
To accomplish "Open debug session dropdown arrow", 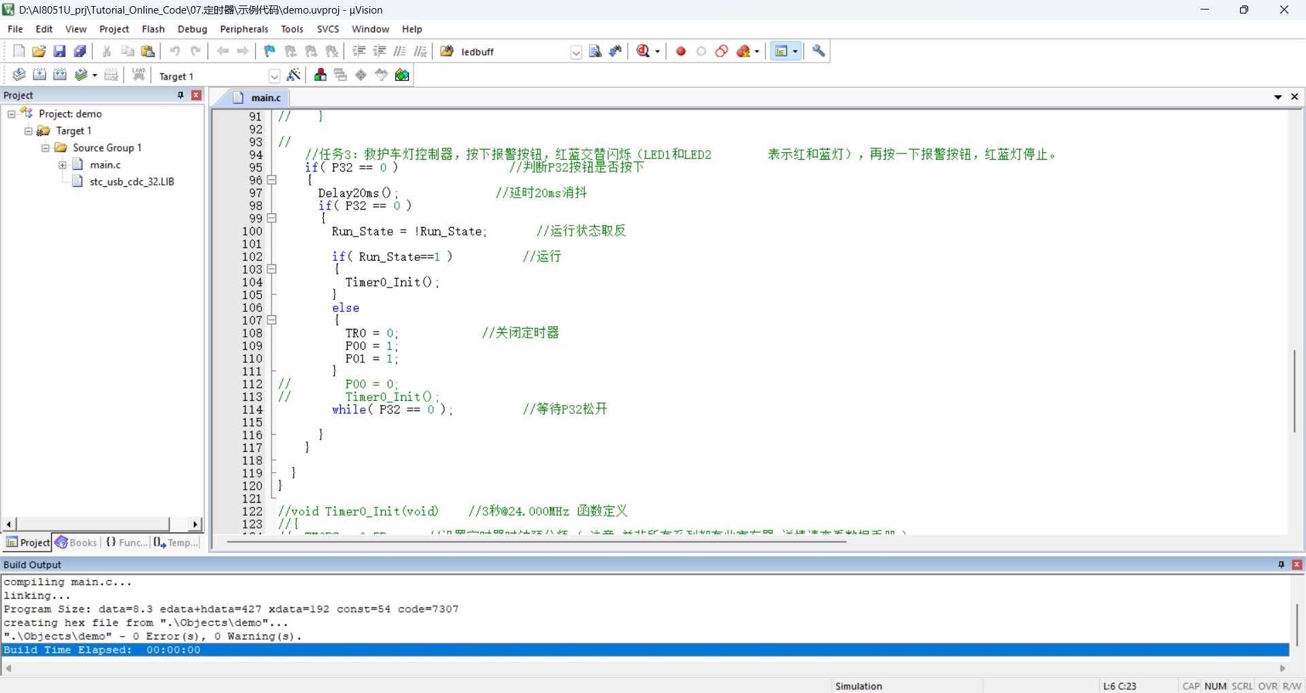I will click(x=657, y=52).
